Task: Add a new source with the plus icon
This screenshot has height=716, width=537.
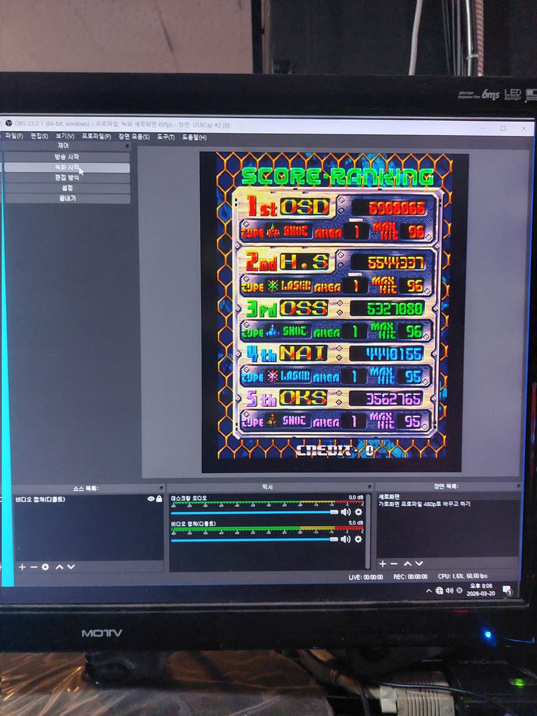Action: (22, 567)
